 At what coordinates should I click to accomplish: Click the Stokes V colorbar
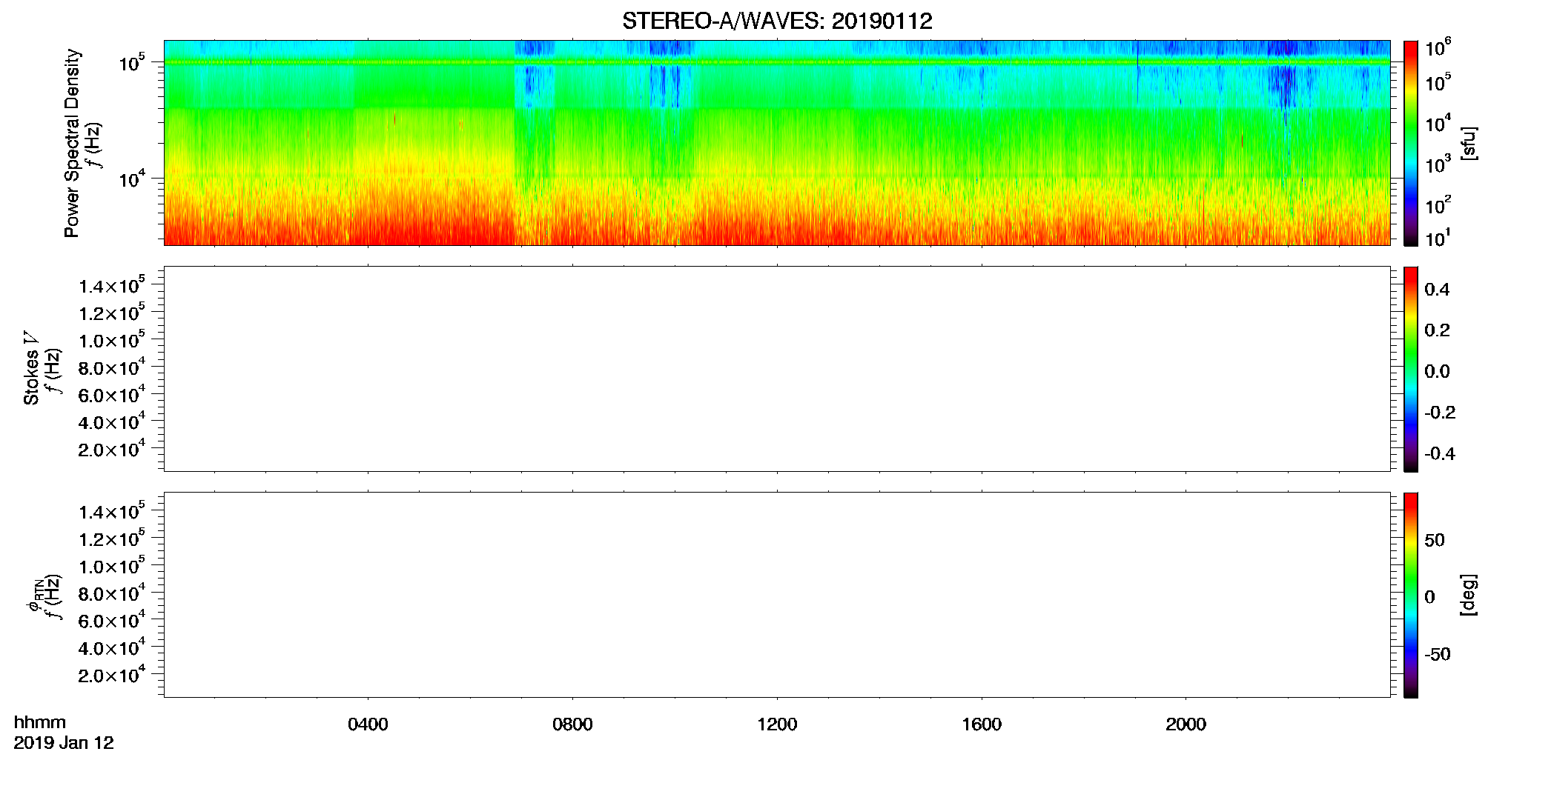pyautogui.click(x=1410, y=369)
